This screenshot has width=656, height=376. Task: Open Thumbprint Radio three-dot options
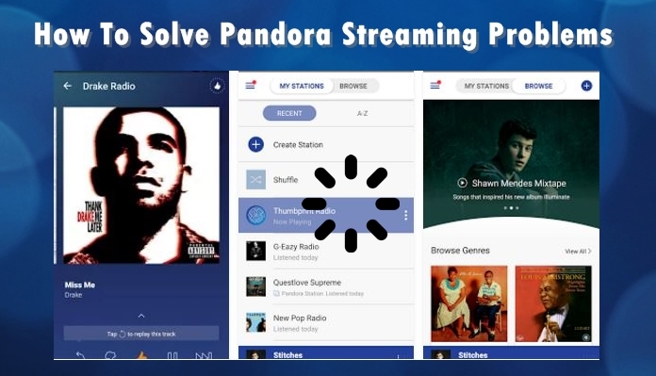click(x=406, y=216)
